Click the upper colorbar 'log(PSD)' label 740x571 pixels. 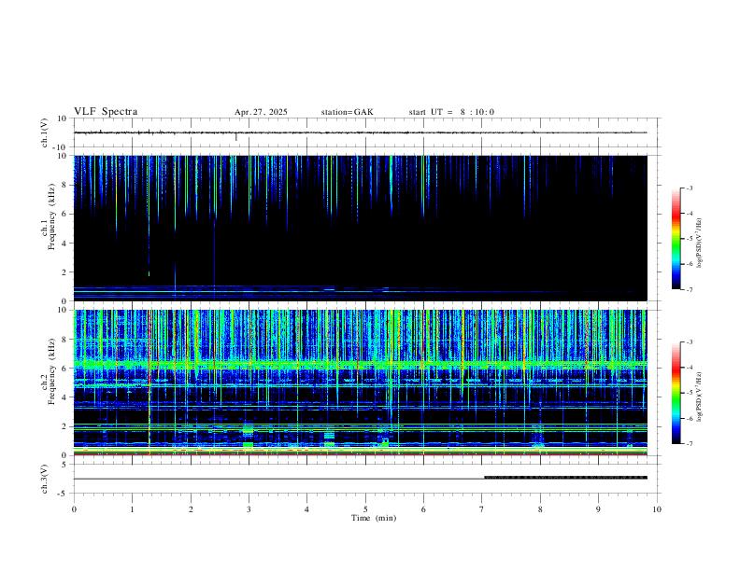[699, 243]
